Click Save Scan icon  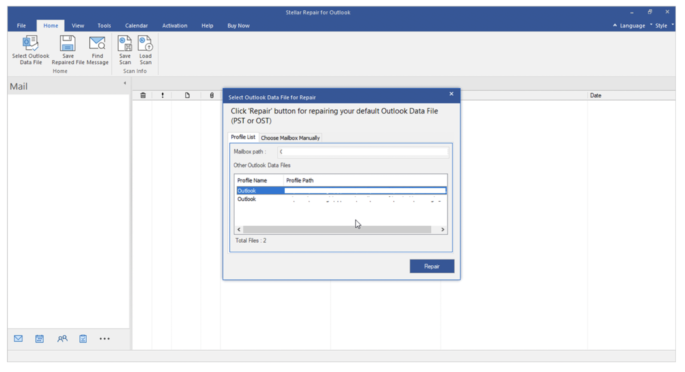pyautogui.click(x=125, y=44)
